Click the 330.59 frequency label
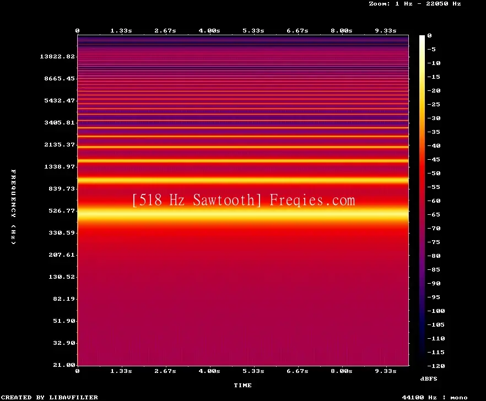 tap(62, 233)
